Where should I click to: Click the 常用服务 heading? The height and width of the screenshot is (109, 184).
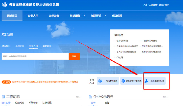click(x=119, y=35)
